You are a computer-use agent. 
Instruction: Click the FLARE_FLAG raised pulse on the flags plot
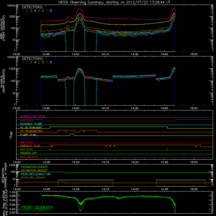pos(72,134)
